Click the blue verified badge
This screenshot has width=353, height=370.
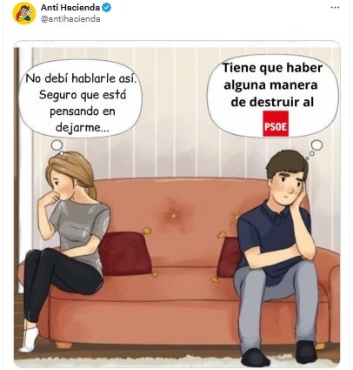click(x=107, y=8)
